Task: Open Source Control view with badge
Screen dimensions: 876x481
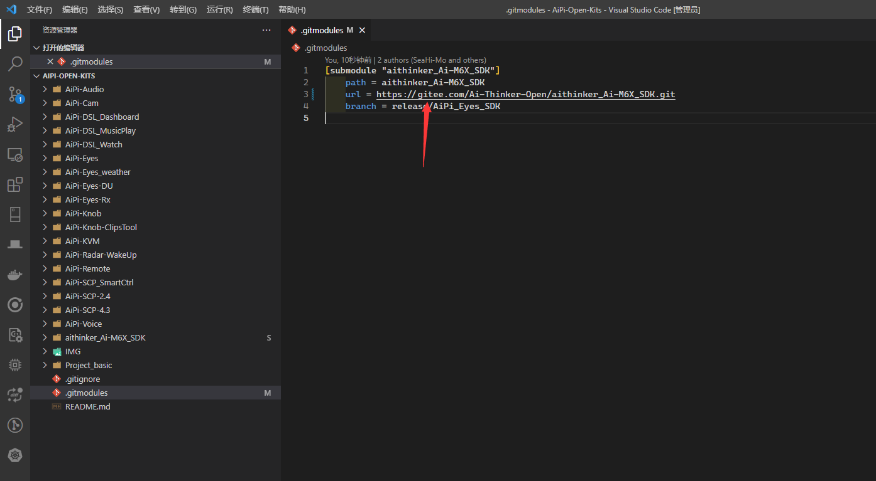Action: coord(15,94)
